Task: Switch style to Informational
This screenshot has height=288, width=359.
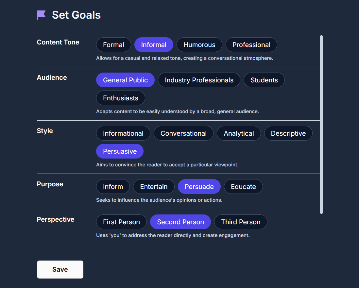Action: tap(123, 133)
